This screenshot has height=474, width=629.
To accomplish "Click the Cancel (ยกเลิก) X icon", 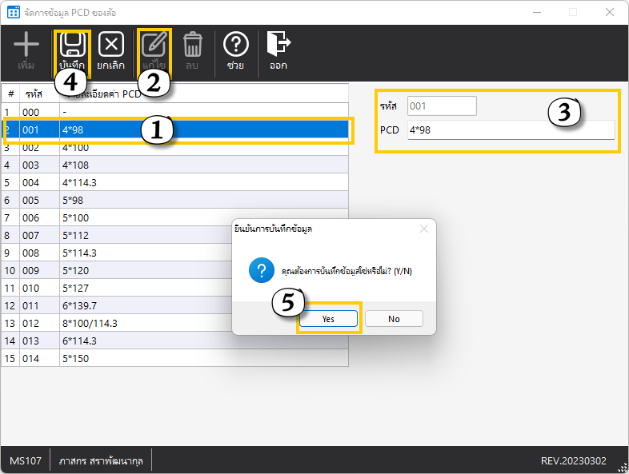I will (110, 45).
